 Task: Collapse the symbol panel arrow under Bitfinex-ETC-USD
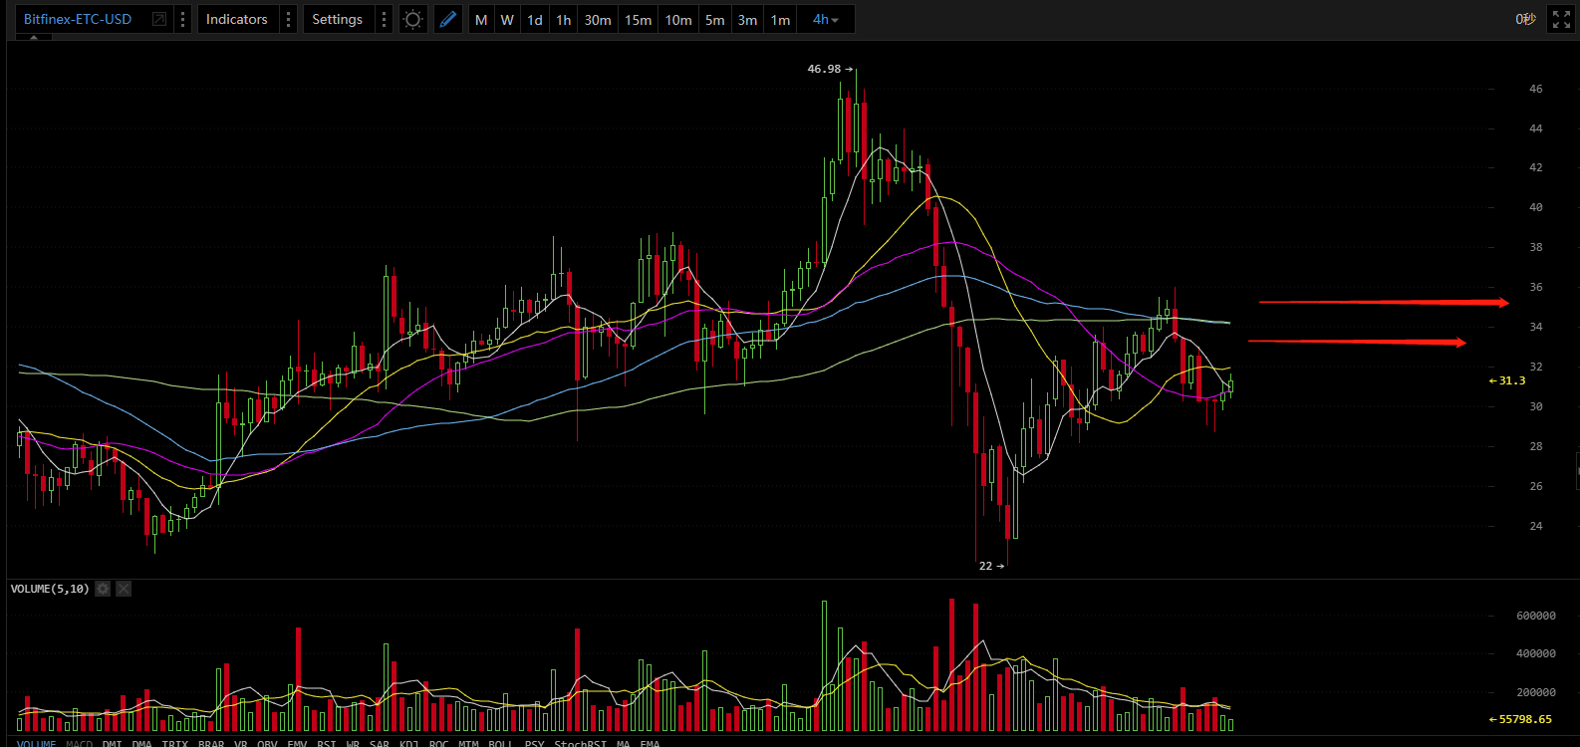point(34,38)
